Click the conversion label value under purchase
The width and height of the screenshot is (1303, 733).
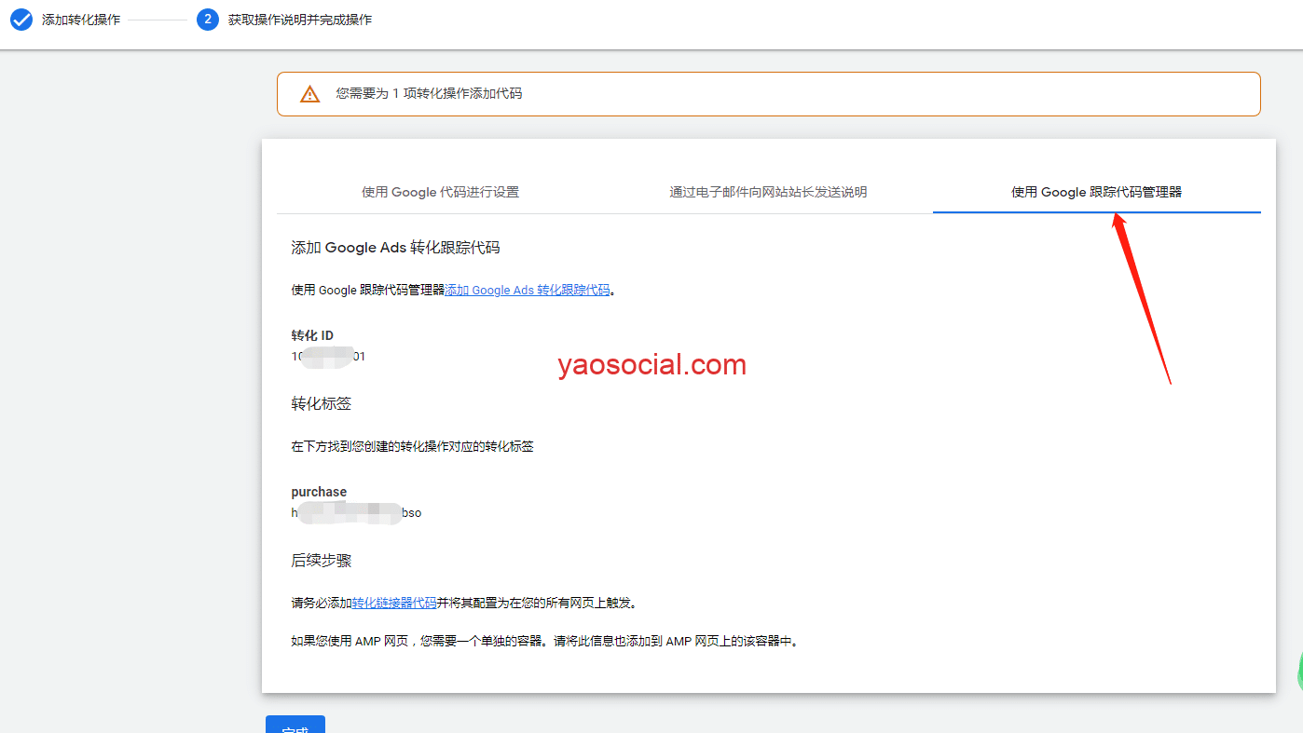(x=356, y=512)
